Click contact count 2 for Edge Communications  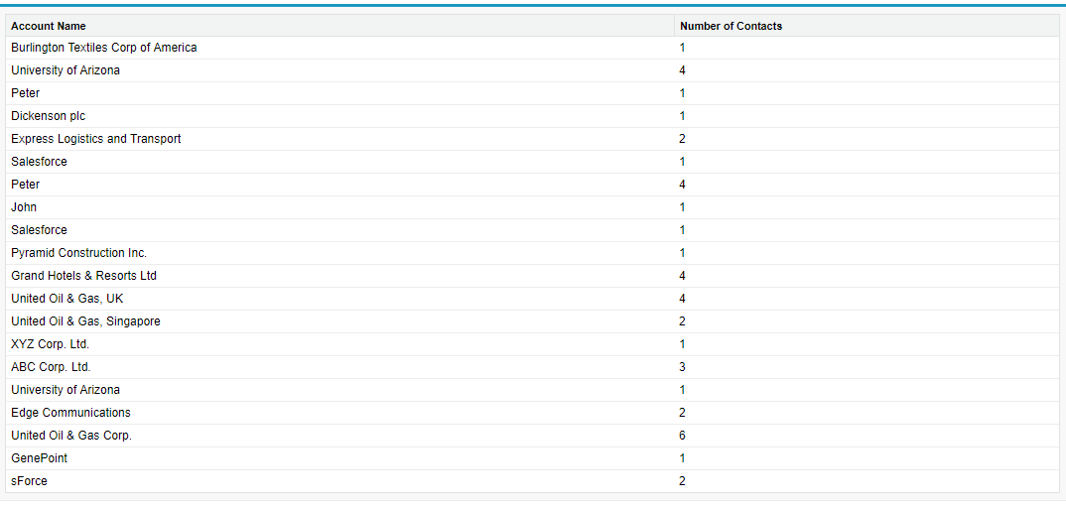(682, 412)
